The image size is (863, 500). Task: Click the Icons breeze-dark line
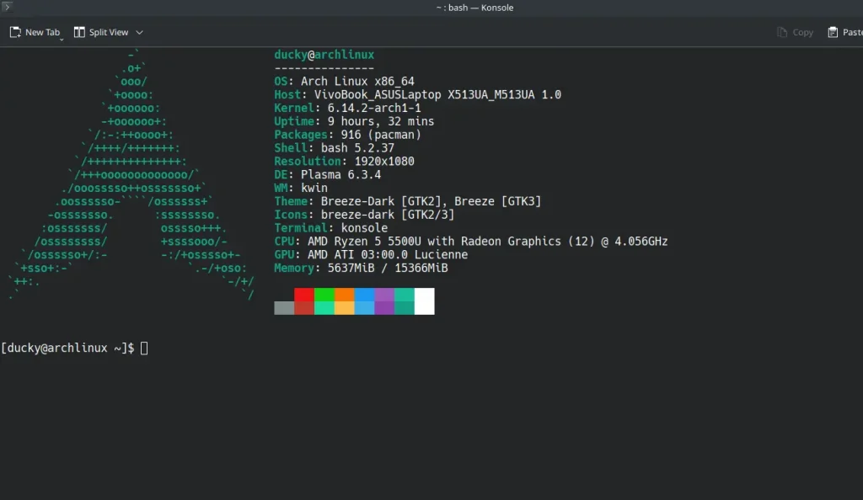pos(364,215)
